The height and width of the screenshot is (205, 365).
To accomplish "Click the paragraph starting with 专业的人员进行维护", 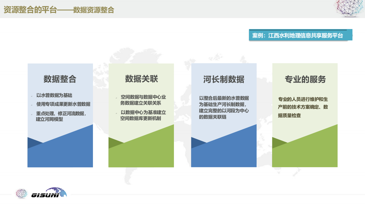I will 303,107.
